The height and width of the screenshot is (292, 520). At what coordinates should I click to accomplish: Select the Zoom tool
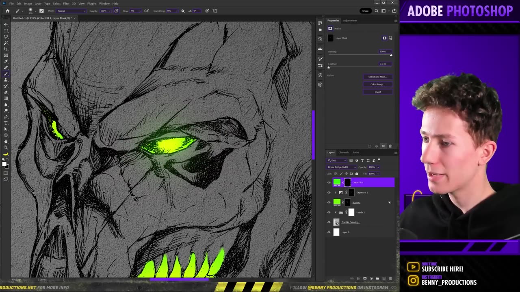point(6,147)
